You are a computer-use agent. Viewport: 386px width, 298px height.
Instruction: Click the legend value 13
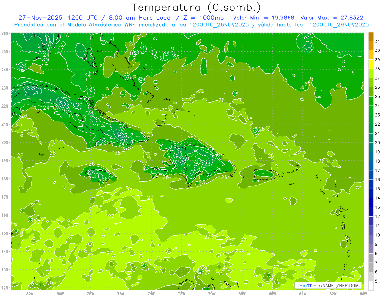click(377, 207)
